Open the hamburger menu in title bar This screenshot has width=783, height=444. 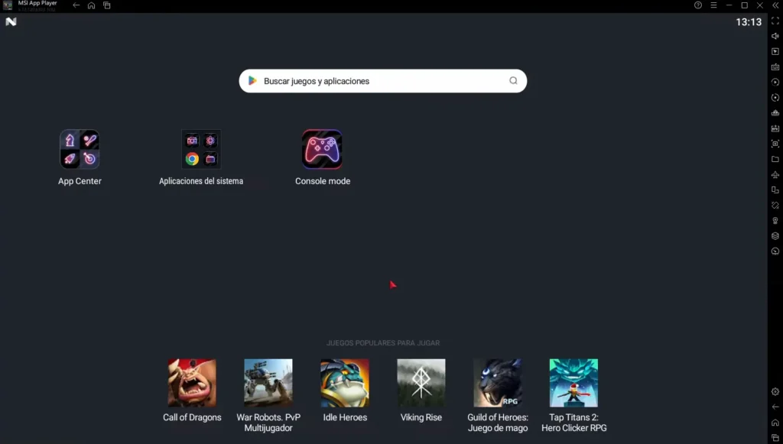[x=713, y=5]
